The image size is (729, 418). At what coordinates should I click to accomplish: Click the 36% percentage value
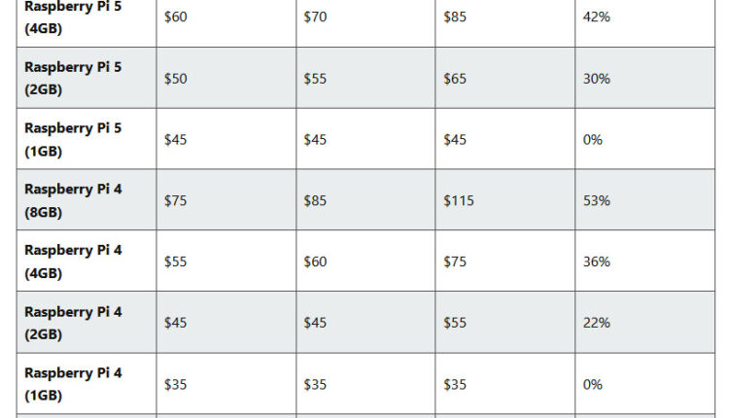tap(597, 261)
